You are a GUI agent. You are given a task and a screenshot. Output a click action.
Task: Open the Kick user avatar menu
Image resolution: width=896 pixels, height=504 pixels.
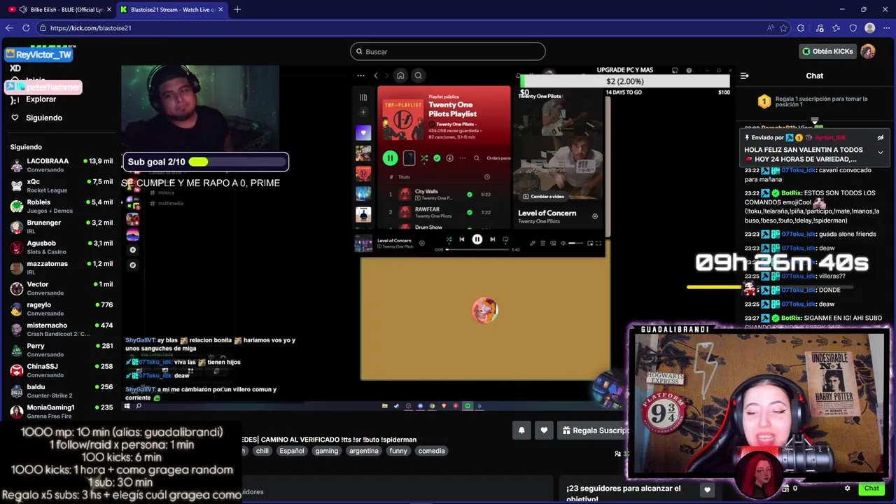pyautogui.click(x=868, y=51)
